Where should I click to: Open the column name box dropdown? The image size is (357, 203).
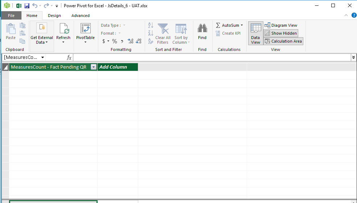click(42, 57)
